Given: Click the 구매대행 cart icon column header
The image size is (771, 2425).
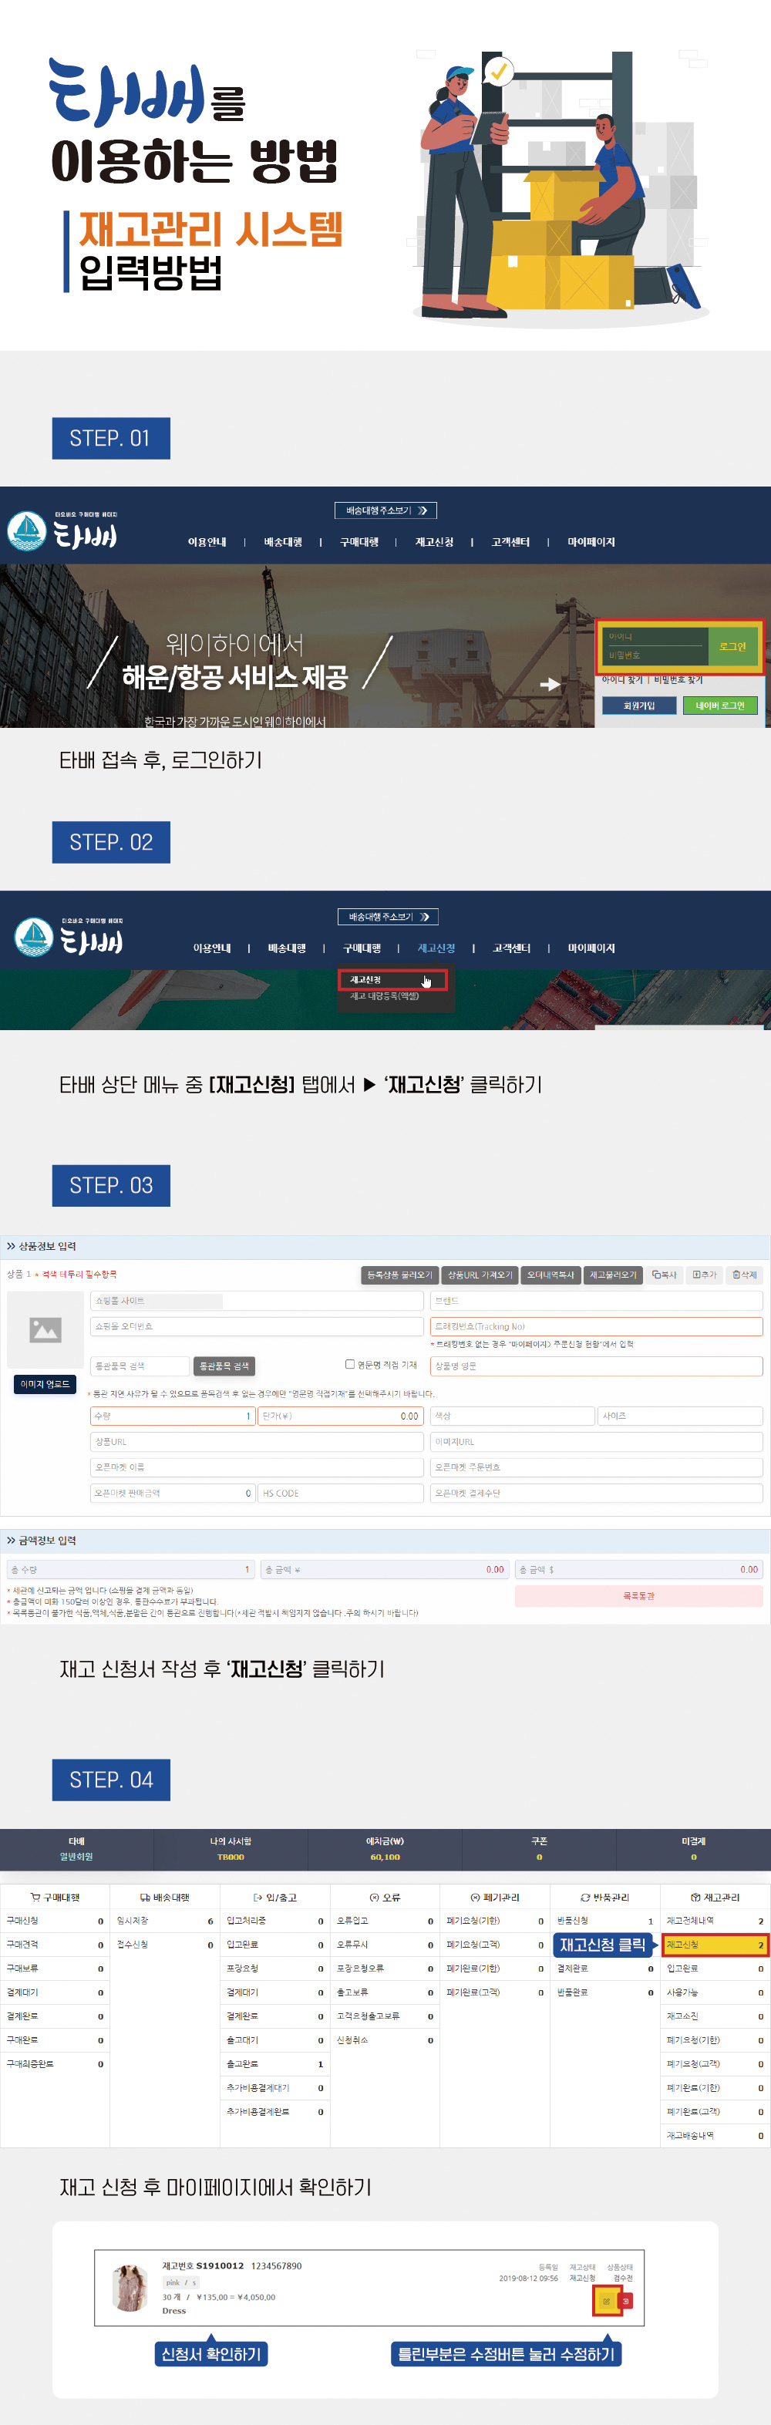Looking at the screenshot, I should (55, 1897).
